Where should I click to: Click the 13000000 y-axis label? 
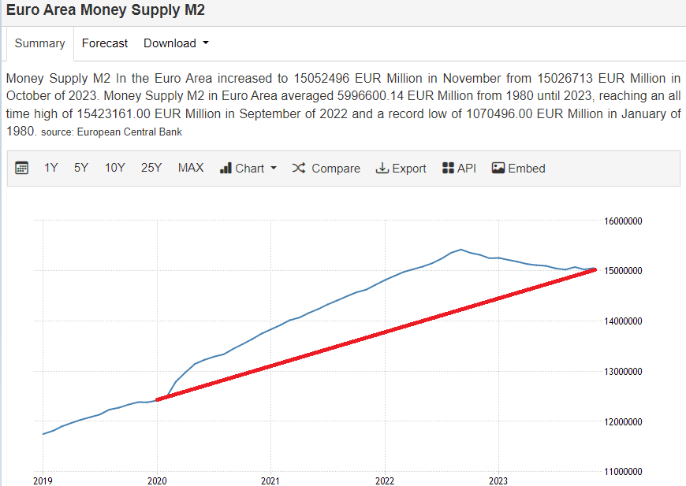point(623,372)
